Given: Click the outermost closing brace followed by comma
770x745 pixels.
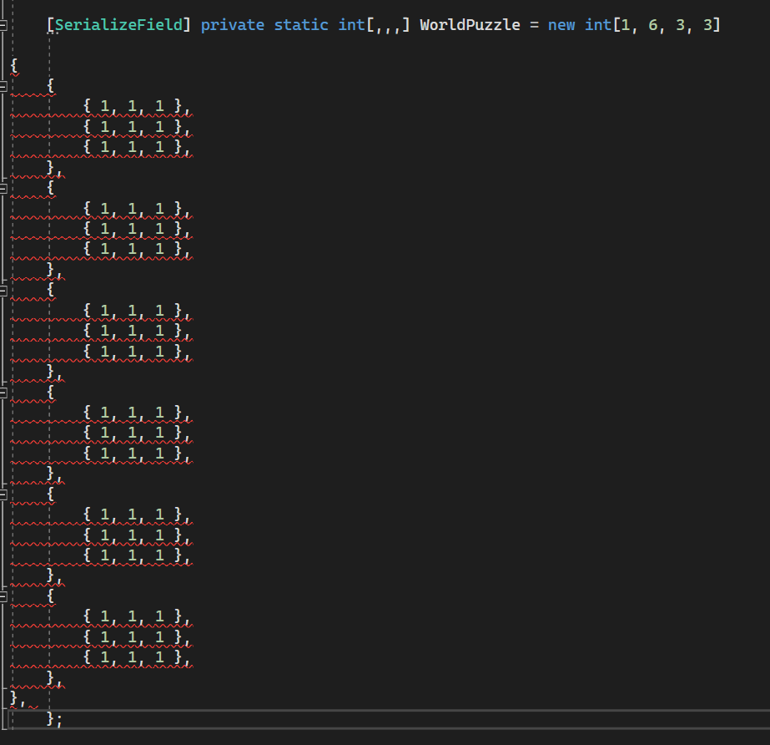Looking at the screenshot, I should [17, 698].
